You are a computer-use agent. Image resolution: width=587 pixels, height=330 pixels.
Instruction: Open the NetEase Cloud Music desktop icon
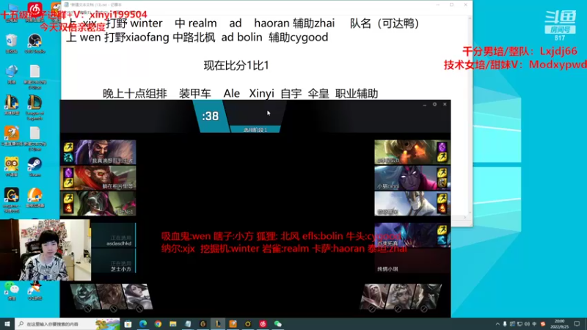coord(34,10)
